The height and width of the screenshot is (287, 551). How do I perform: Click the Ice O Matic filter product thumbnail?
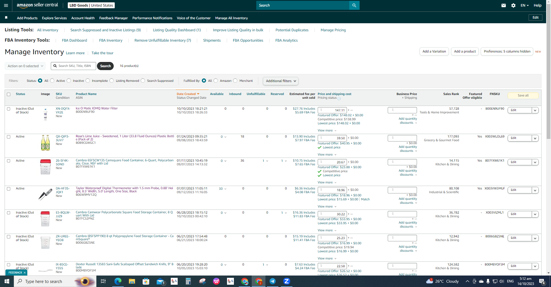pos(45,115)
